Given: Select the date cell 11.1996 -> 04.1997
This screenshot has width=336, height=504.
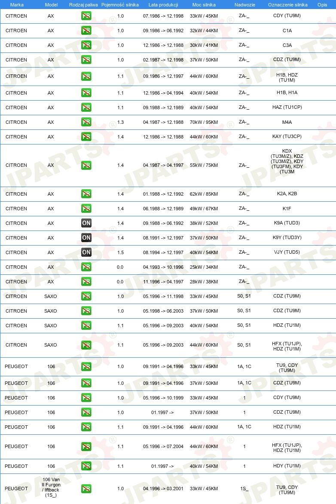Looking at the screenshot, I should [x=163, y=282].
